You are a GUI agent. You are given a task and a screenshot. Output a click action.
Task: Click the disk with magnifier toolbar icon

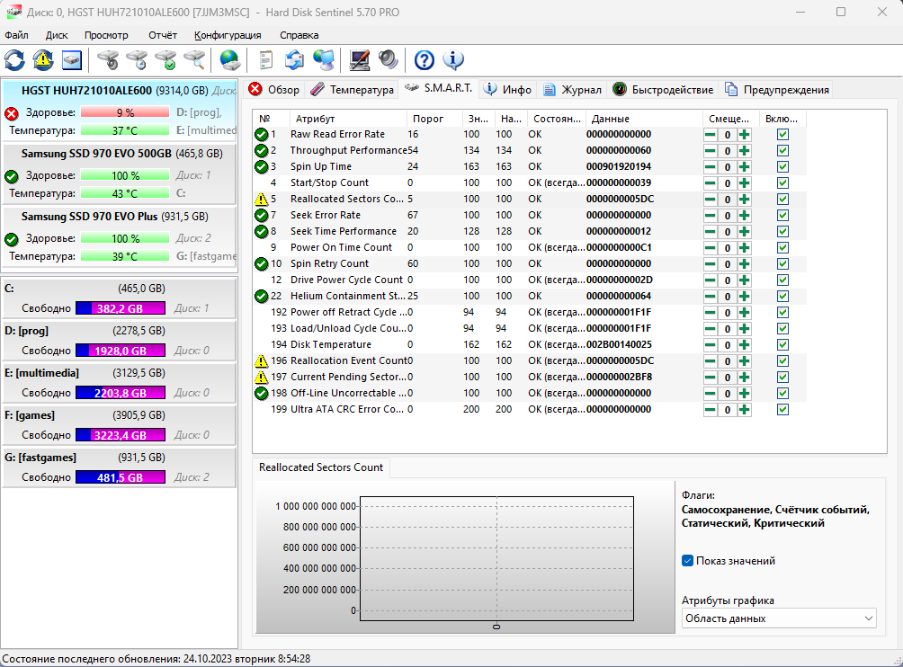[x=194, y=60]
